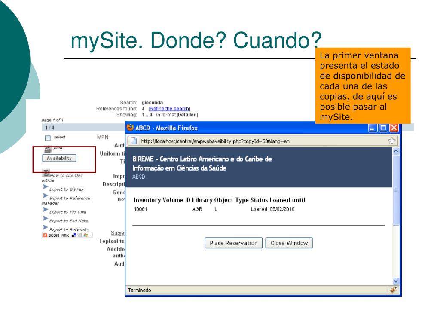Select Export to Pro Cite
Image resolution: width=440 pixels, height=330 pixels.
coord(67,212)
